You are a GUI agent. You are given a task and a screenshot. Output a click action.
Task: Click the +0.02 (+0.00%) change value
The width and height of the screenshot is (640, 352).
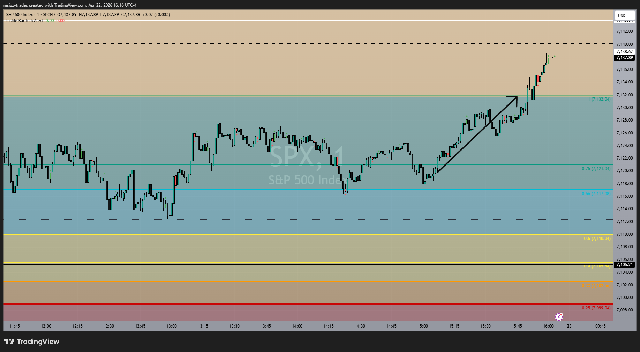(x=156, y=15)
